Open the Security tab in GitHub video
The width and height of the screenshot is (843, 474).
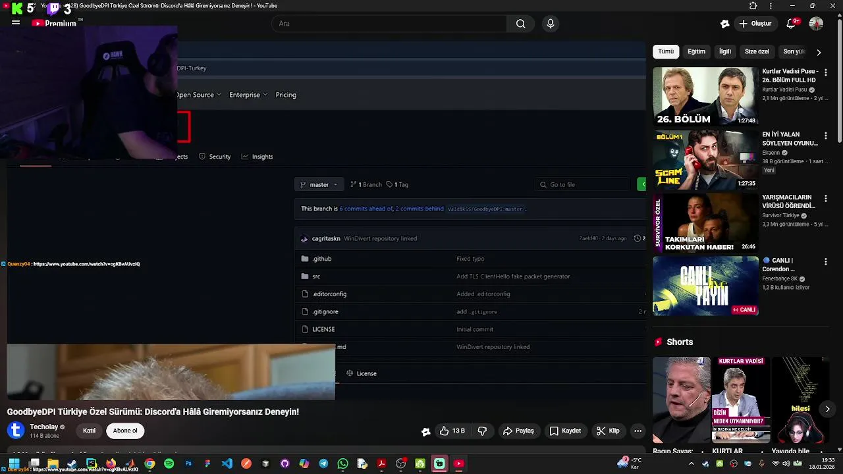coord(214,157)
